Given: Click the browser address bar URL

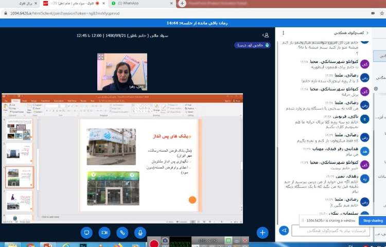Looking at the screenshot, I should point(65,13).
